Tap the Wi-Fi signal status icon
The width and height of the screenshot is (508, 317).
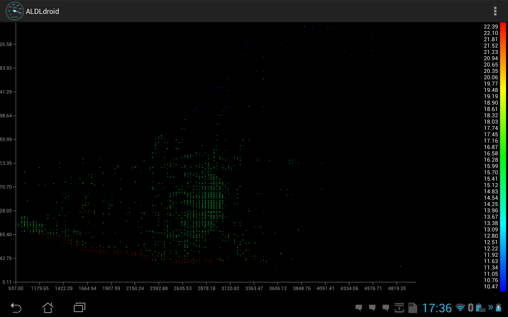pos(460,307)
